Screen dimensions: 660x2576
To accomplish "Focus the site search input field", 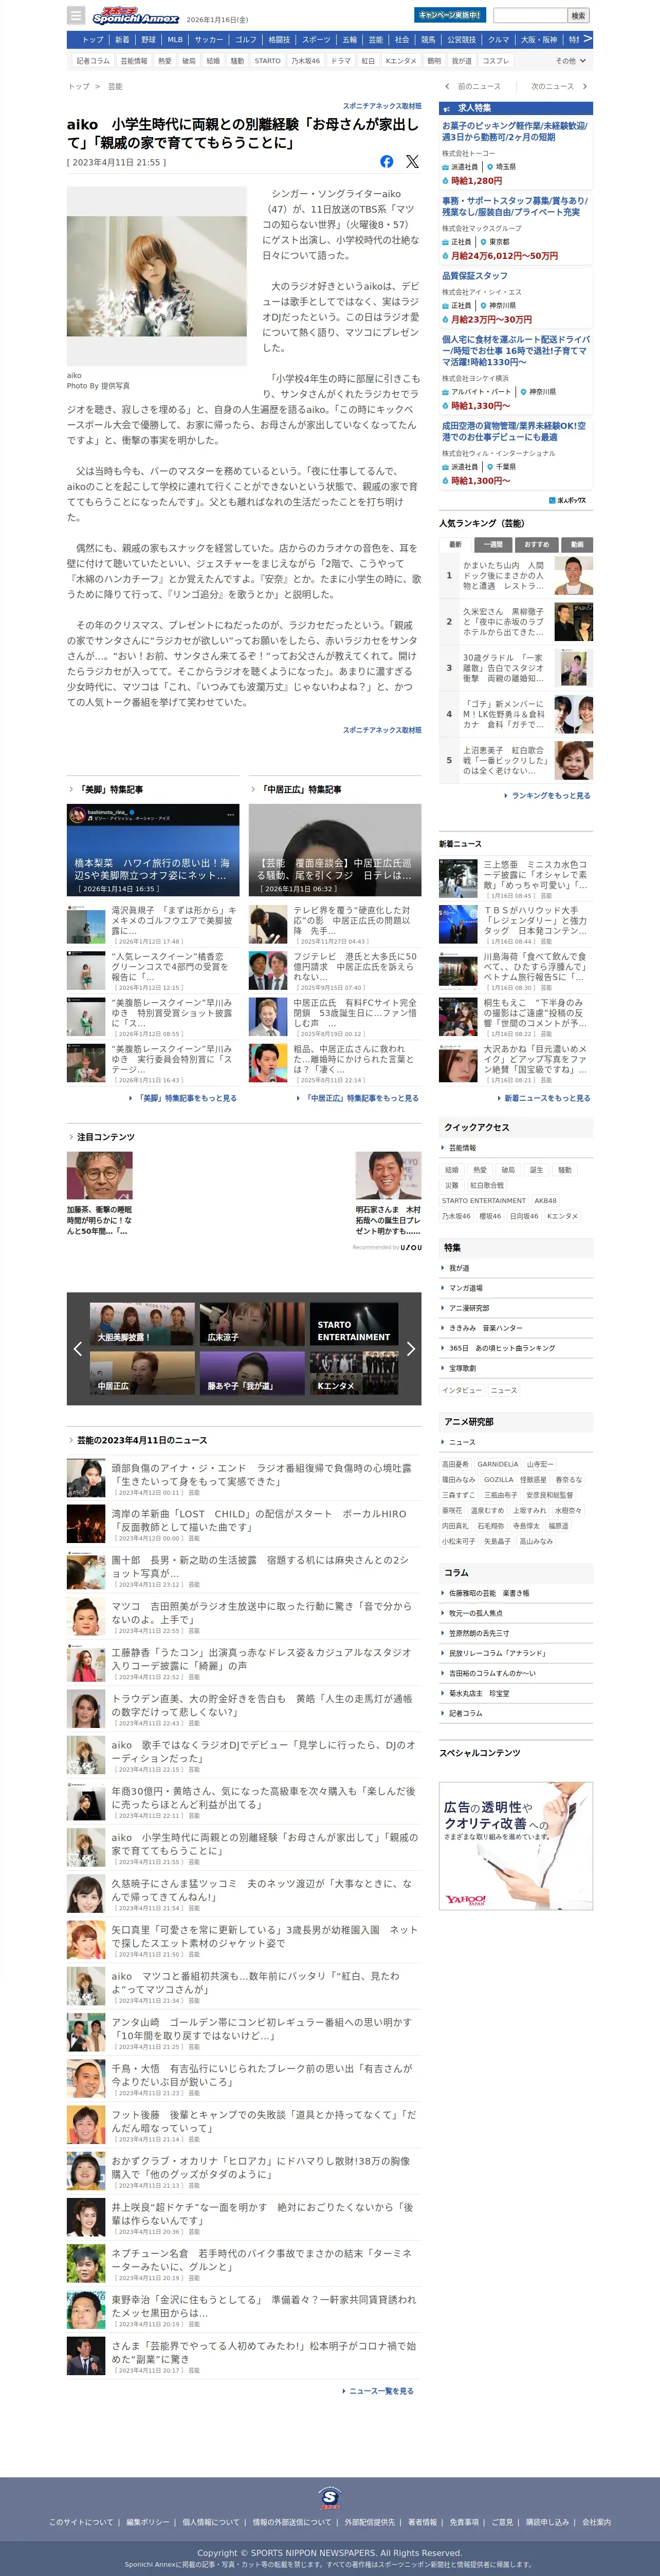I will (529, 15).
